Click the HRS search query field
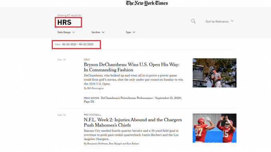Viewport: 271px width, 152px height. pyautogui.click(x=68, y=22)
